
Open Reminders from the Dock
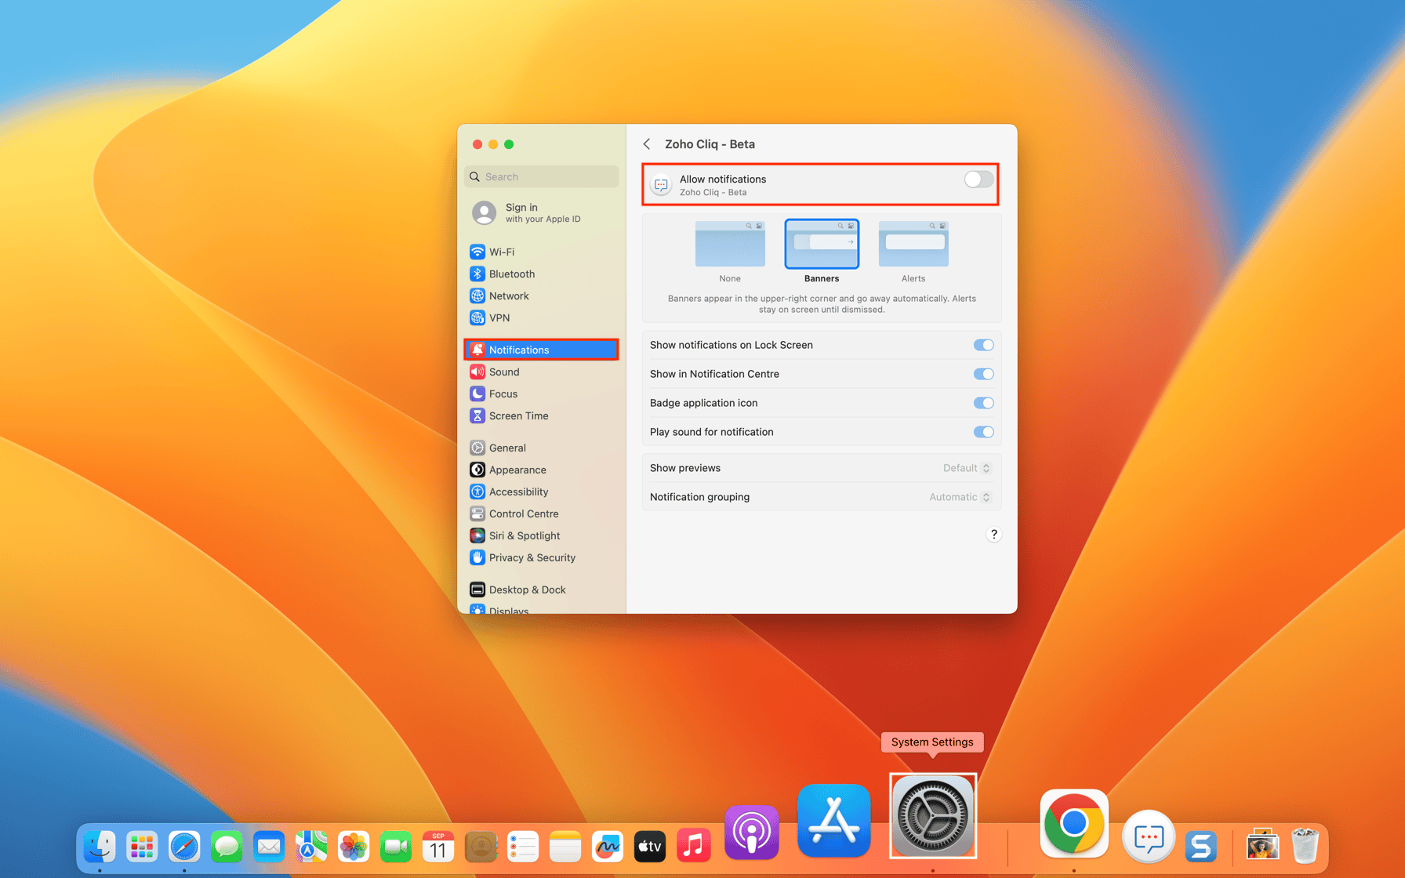click(x=523, y=847)
